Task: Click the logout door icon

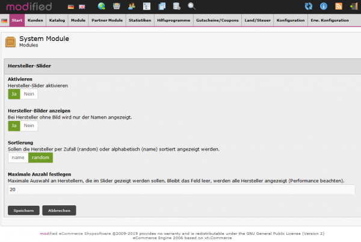Action: [x=354, y=7]
